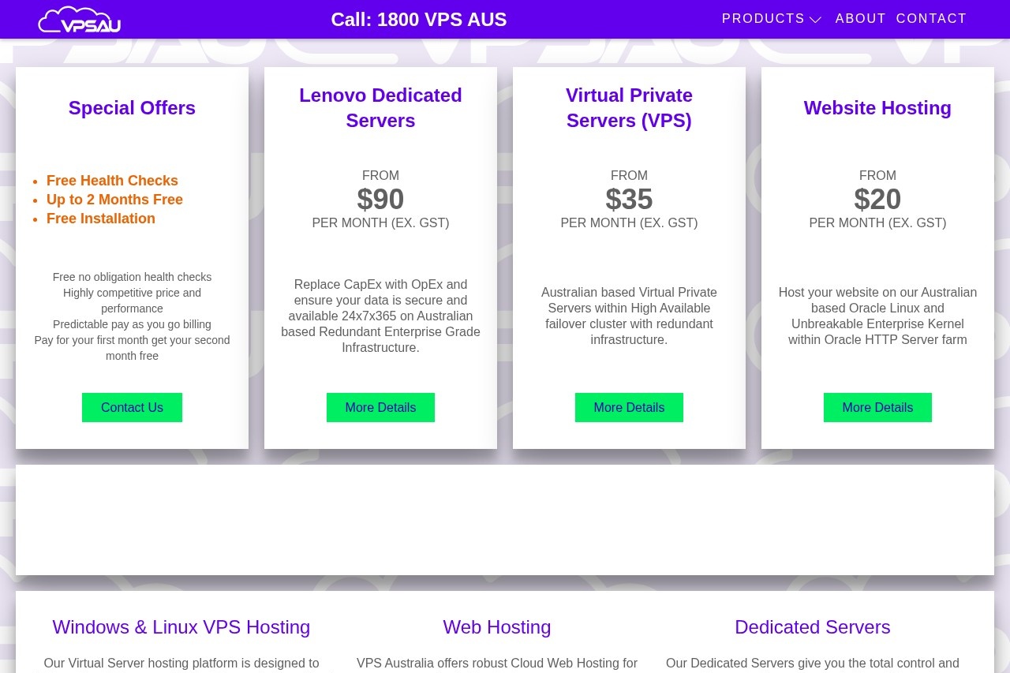This screenshot has height=673, width=1010.
Task: Select the Special Offers card heading
Action: point(132,108)
